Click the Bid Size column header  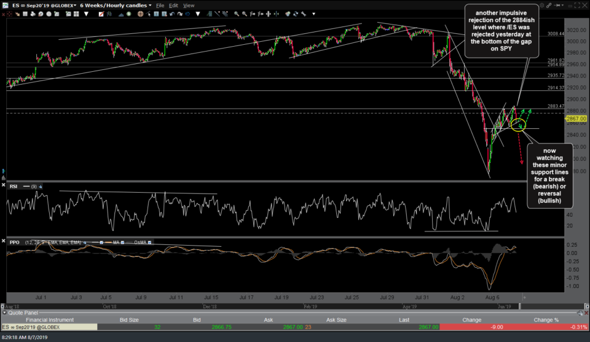click(x=129, y=320)
